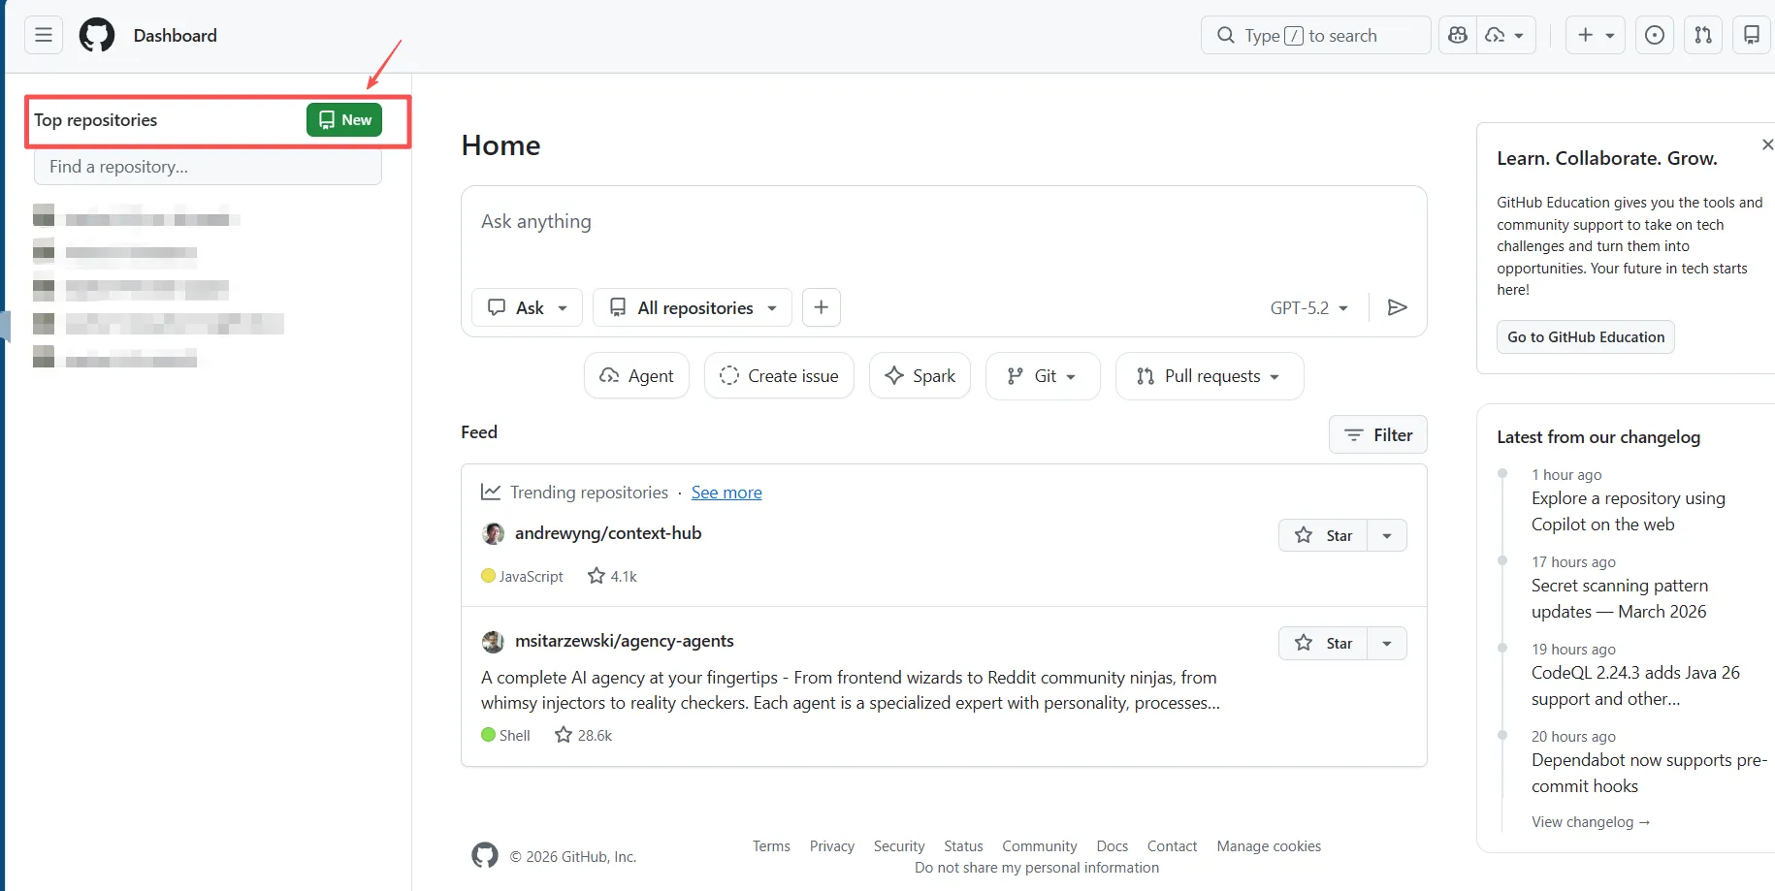This screenshot has width=1775, height=891.
Task: Open the Docs footer link
Action: (1113, 846)
